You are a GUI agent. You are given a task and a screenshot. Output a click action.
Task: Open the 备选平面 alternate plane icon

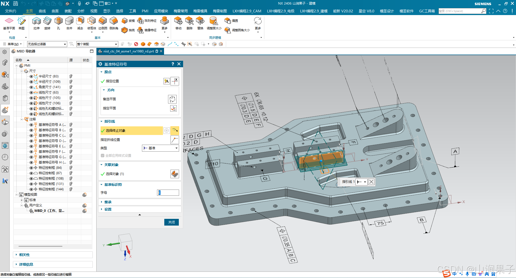pyautogui.click(x=172, y=99)
